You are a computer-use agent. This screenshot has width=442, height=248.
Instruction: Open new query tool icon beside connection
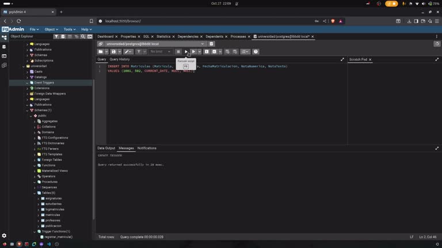pyautogui.click(x=211, y=44)
